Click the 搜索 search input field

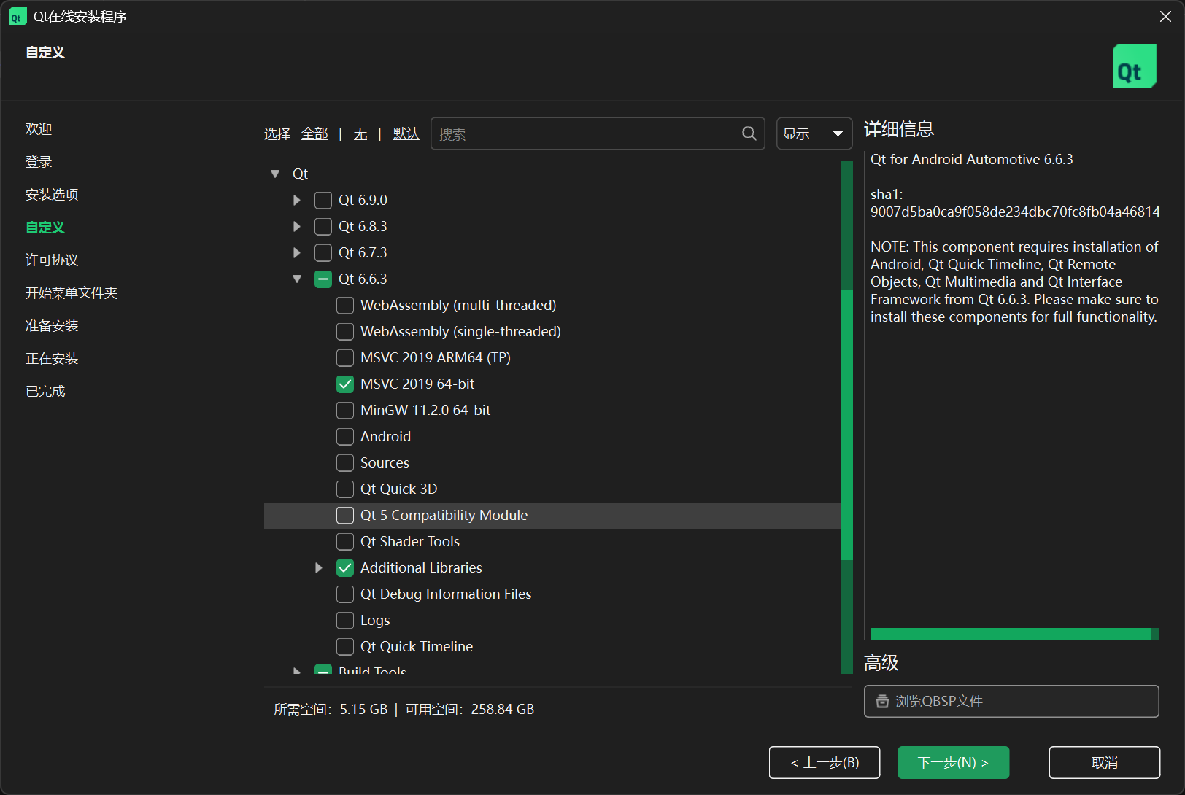click(598, 133)
